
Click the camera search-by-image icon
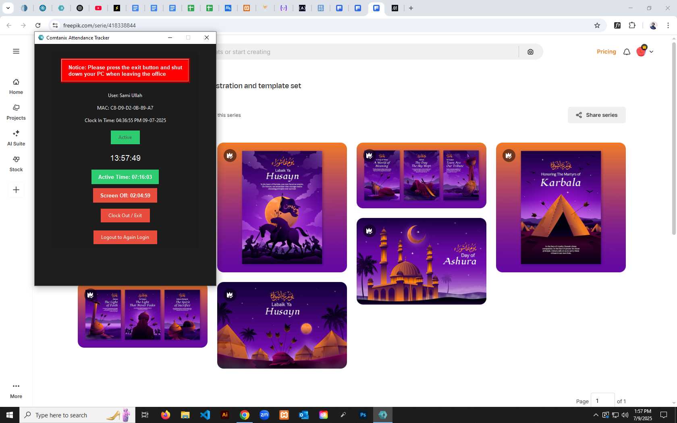pos(530,52)
